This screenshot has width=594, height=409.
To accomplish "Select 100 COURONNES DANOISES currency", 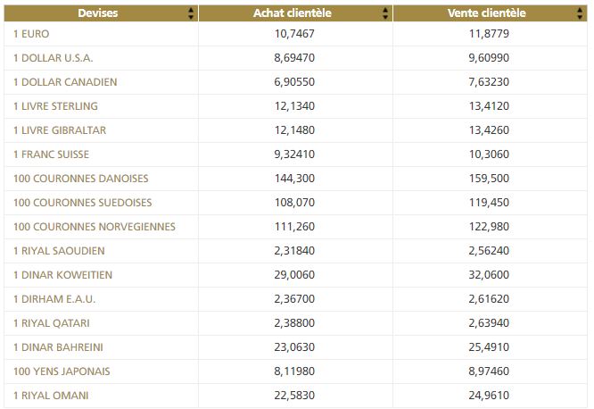I will (x=81, y=179).
